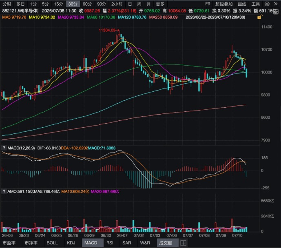Image resolution: width=281 pixels, height=248 pixels.
Task: Click the 11304.05 peak price marker
Action: tap(107, 30)
